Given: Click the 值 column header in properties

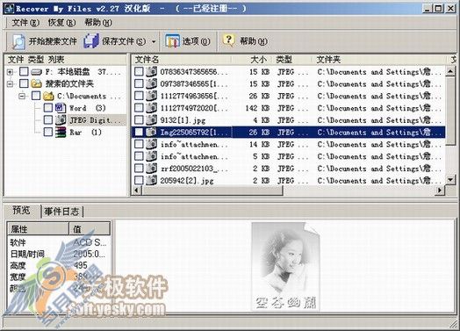Looking at the screenshot, I should pyautogui.click(x=90, y=229).
